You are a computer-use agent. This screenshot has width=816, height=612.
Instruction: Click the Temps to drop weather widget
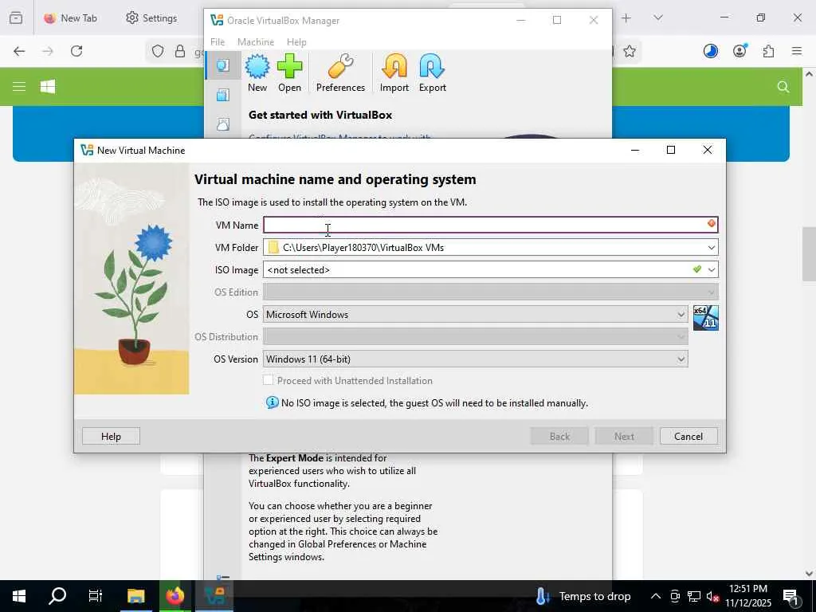click(583, 596)
